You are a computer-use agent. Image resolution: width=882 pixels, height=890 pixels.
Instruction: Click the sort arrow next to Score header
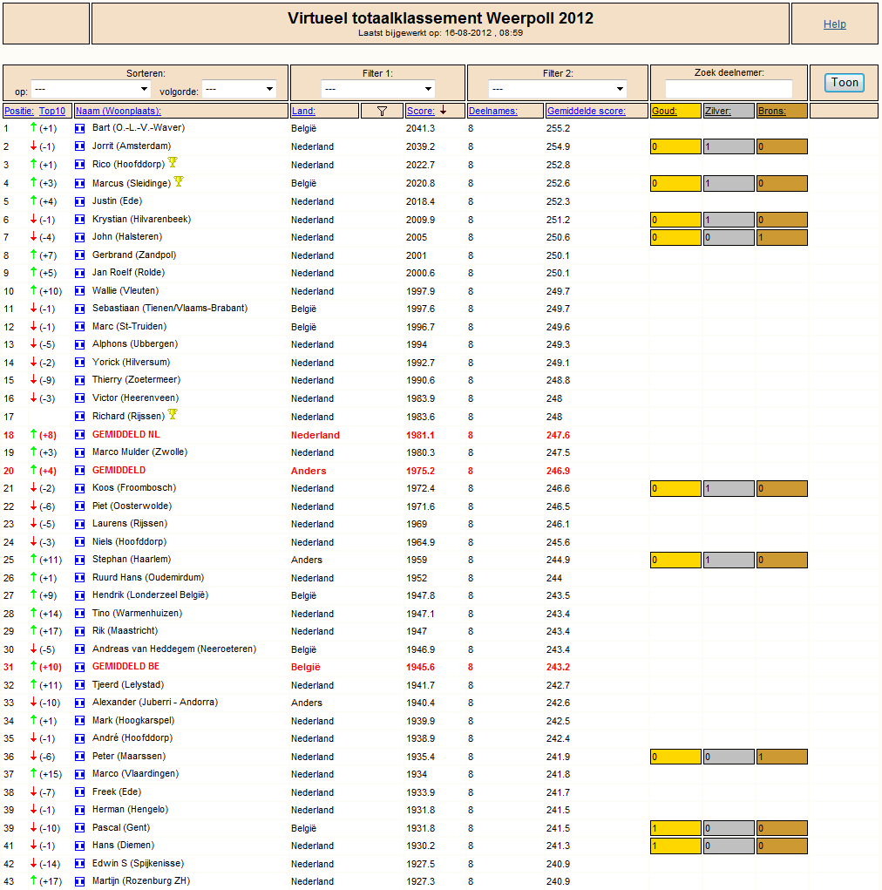[444, 111]
